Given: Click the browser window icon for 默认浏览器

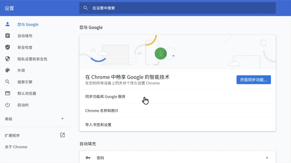Looking at the screenshot, I should [x=8, y=93].
